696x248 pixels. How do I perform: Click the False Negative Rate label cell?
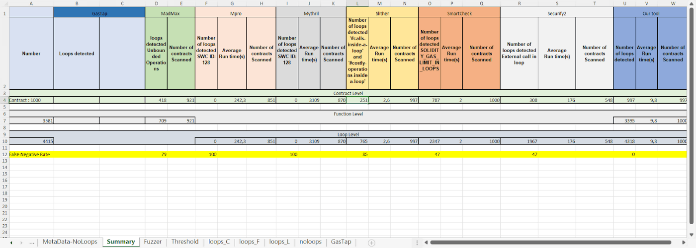point(31,154)
